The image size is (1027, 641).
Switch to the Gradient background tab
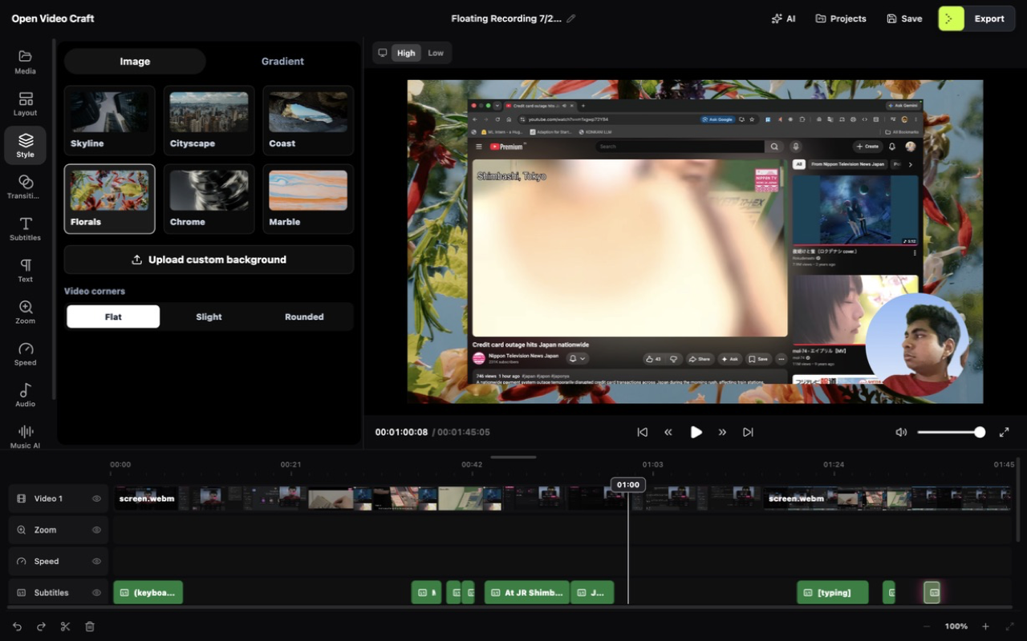tap(282, 61)
